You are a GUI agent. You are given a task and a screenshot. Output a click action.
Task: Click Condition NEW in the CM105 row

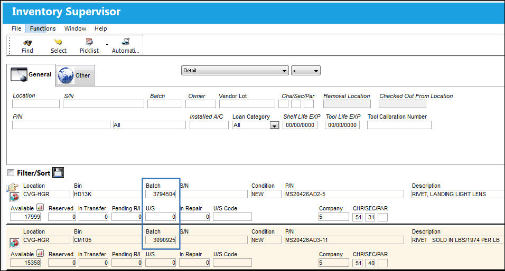coord(266,240)
